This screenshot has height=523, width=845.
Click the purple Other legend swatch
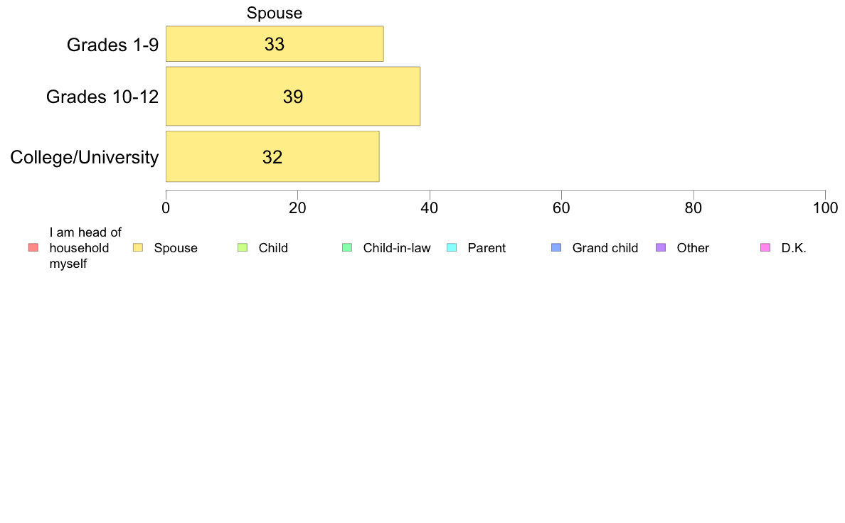click(661, 248)
